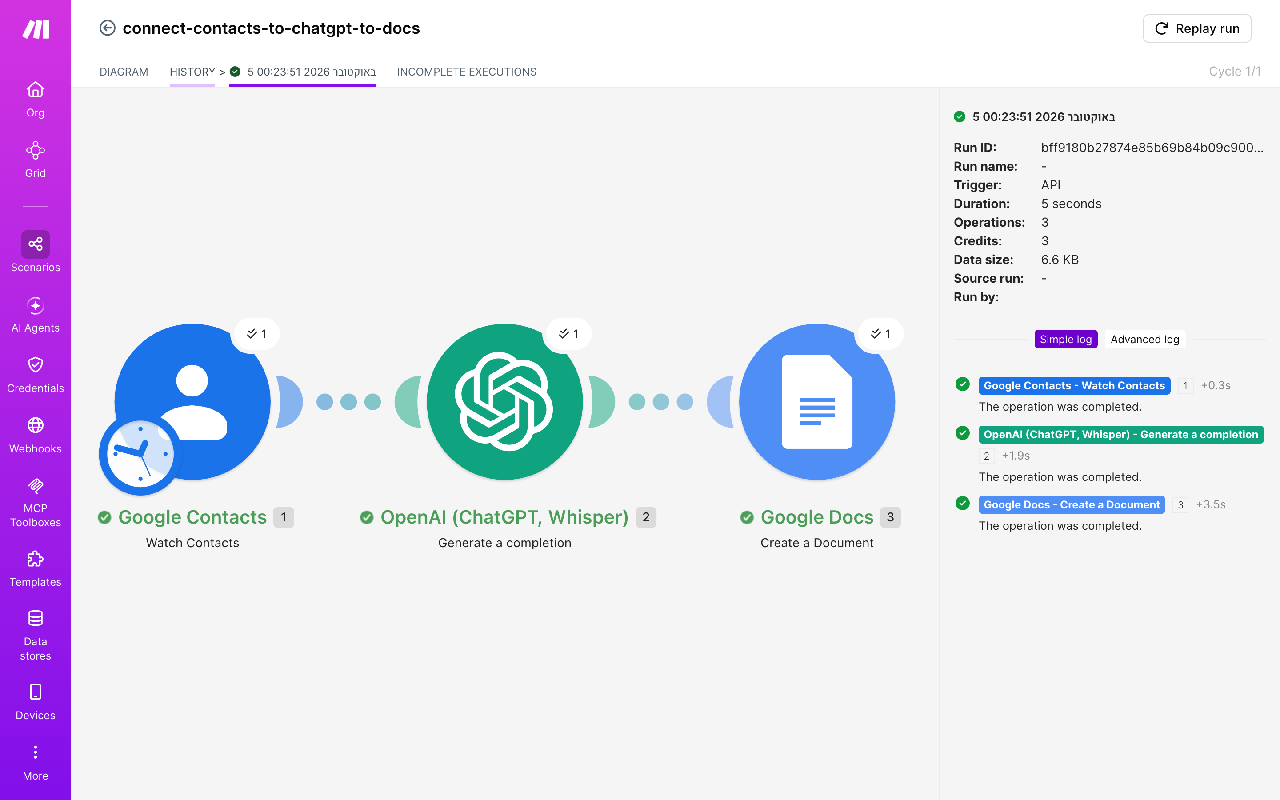Image resolution: width=1280 pixels, height=800 pixels.
Task: Switch to the HISTORY tab
Action: [x=192, y=72]
